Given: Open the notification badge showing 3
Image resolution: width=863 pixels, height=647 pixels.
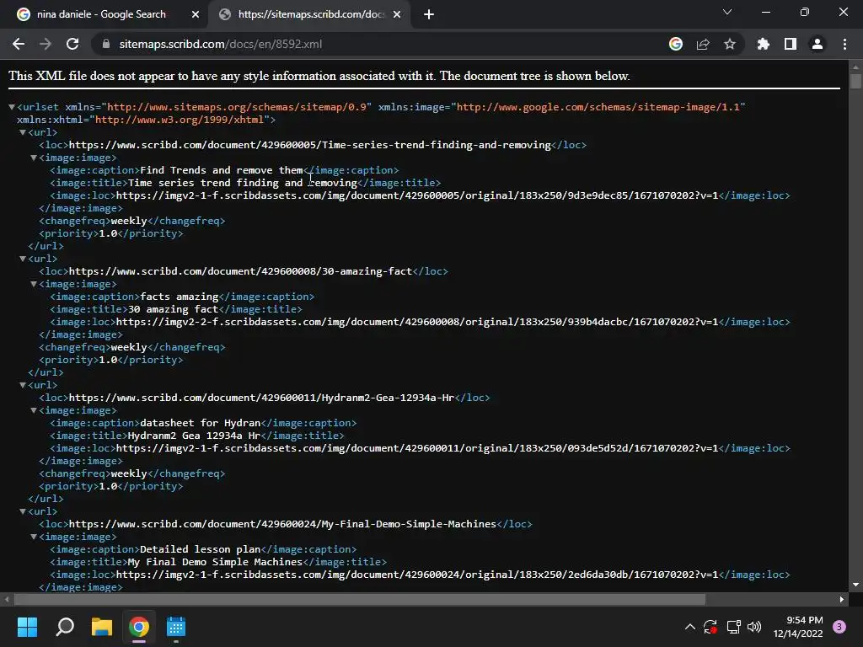Looking at the screenshot, I should click(839, 627).
